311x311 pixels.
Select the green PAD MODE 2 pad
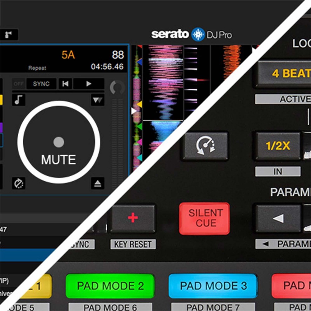(x=110, y=286)
